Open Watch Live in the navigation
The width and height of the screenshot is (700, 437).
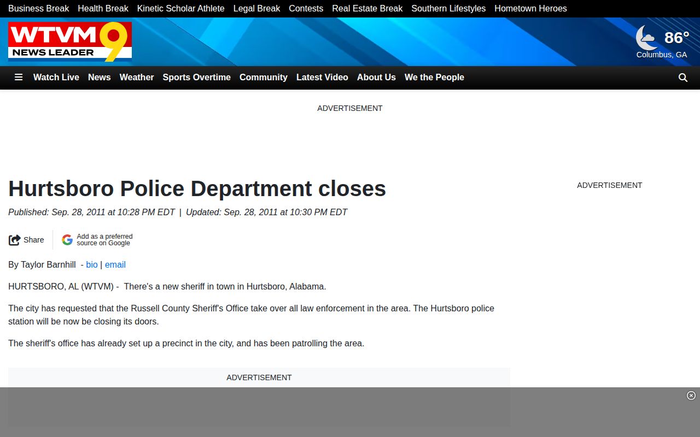tap(56, 78)
